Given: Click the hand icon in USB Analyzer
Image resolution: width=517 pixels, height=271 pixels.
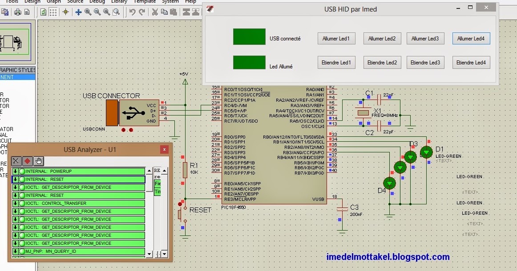Looking at the screenshot, I should click(x=38, y=161).
